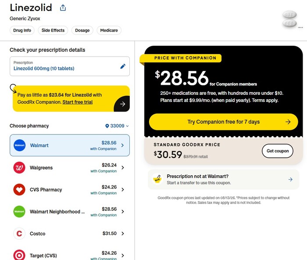Click the Costco logo icon
Viewport: 307px width, 260px height.
pos(19,234)
